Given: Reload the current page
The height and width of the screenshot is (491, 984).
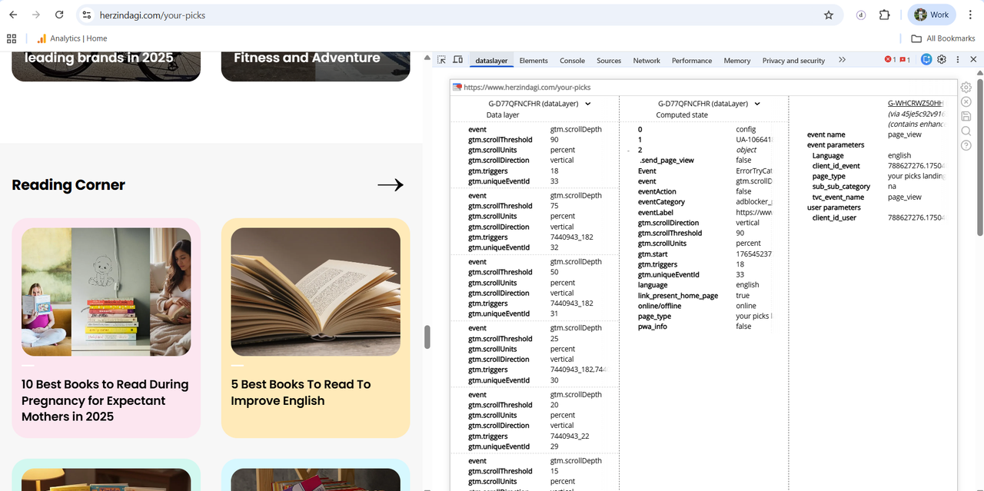Looking at the screenshot, I should (x=59, y=15).
